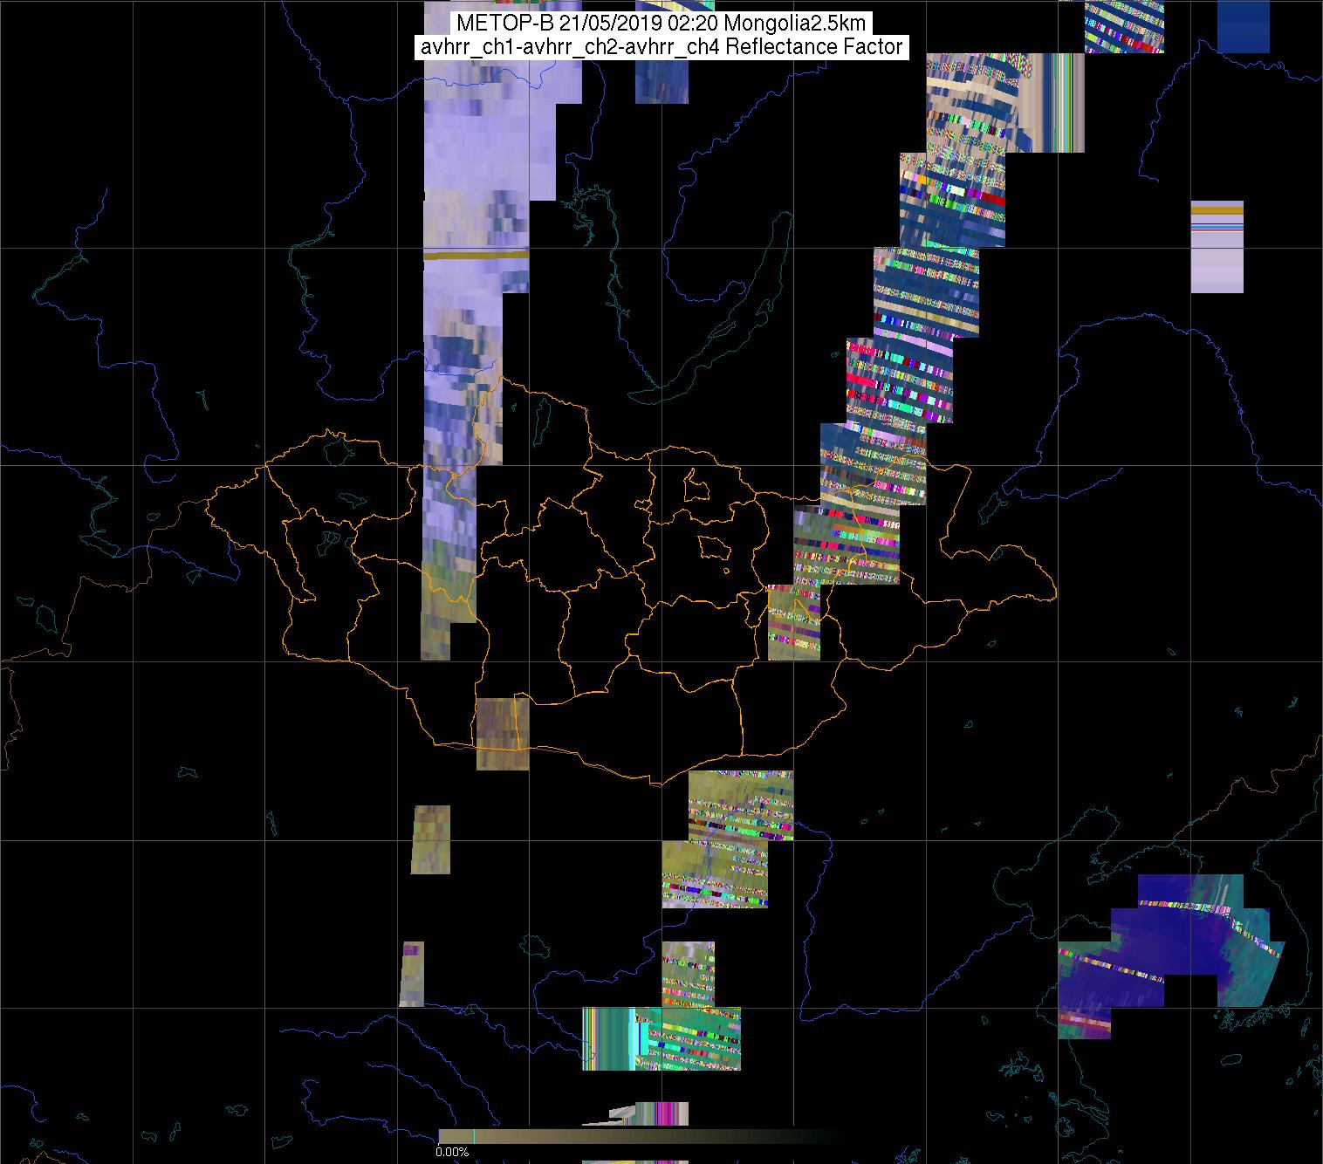Click the "0.00%" scale label

[x=452, y=1152]
